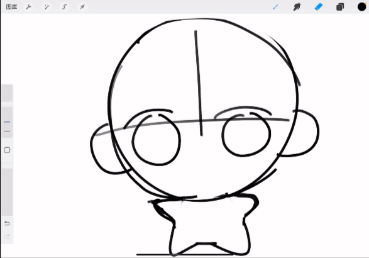369x258 pixels.
Task: Undo the last stroke
Action: 7,223
